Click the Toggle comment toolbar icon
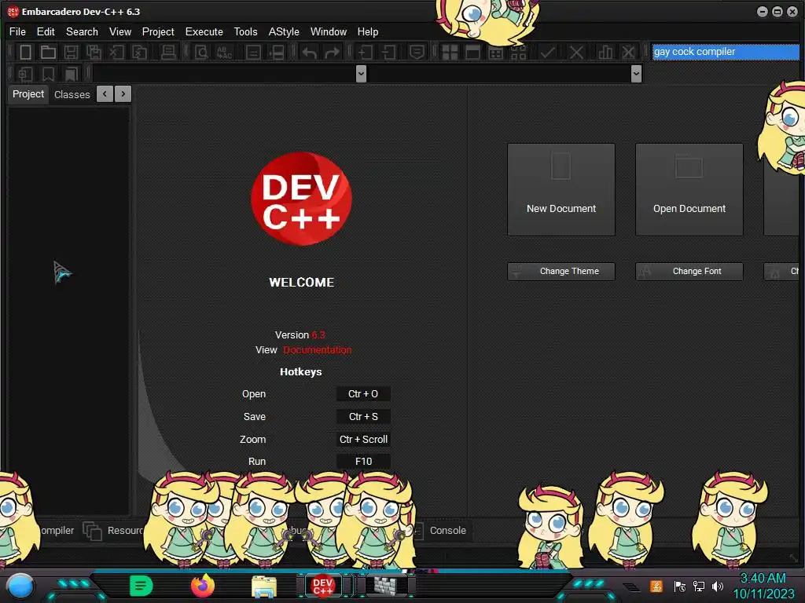The image size is (805, 603). (252, 53)
